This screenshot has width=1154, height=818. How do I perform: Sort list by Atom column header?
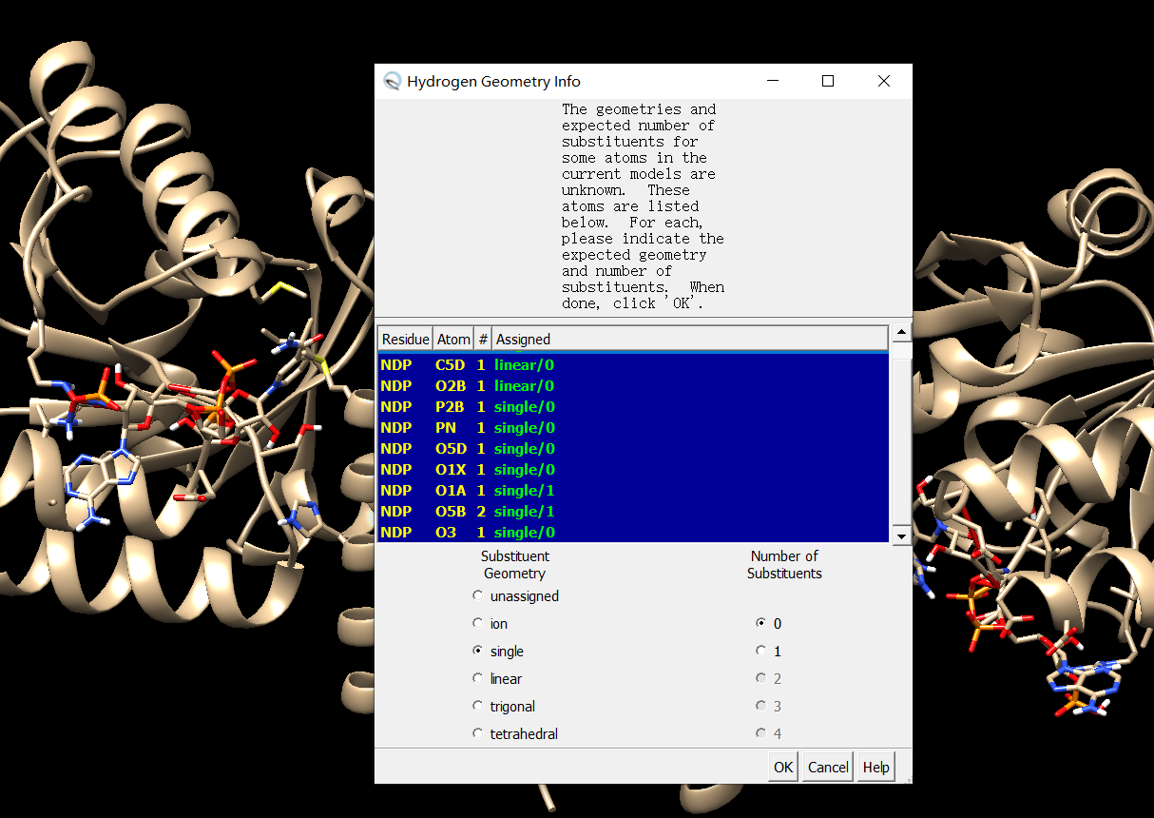pos(453,339)
